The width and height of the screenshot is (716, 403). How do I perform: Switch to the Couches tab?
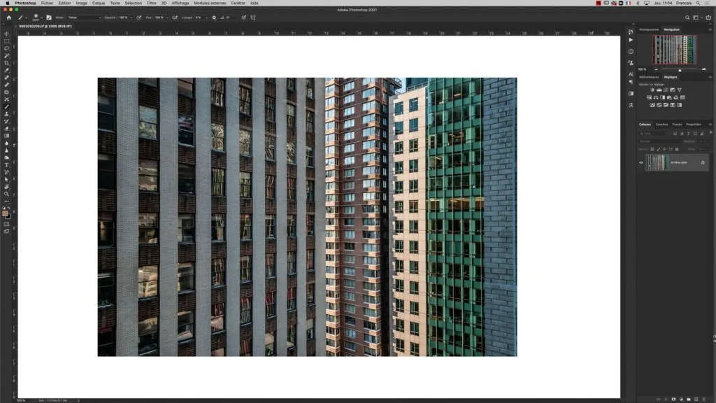pyautogui.click(x=661, y=125)
